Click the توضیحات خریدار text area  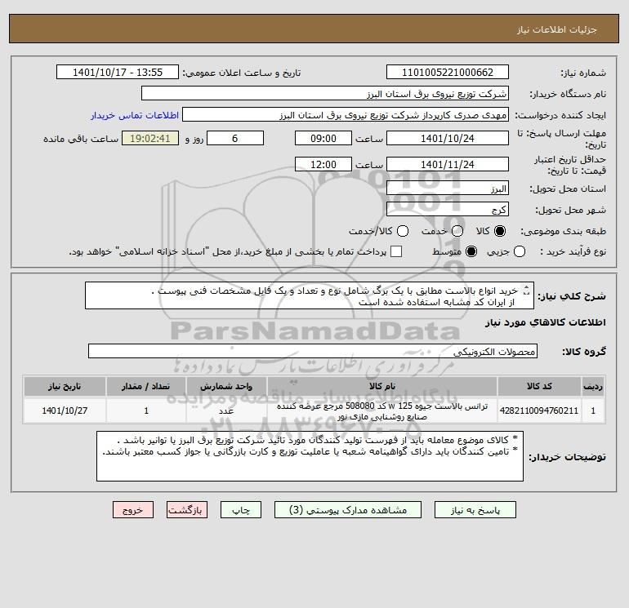pyautogui.click(x=310, y=456)
